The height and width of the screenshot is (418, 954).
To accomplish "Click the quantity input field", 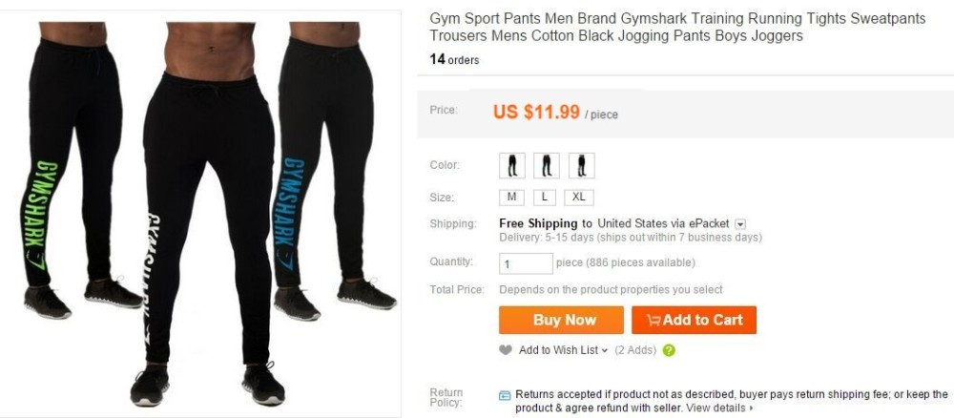I will point(526,263).
